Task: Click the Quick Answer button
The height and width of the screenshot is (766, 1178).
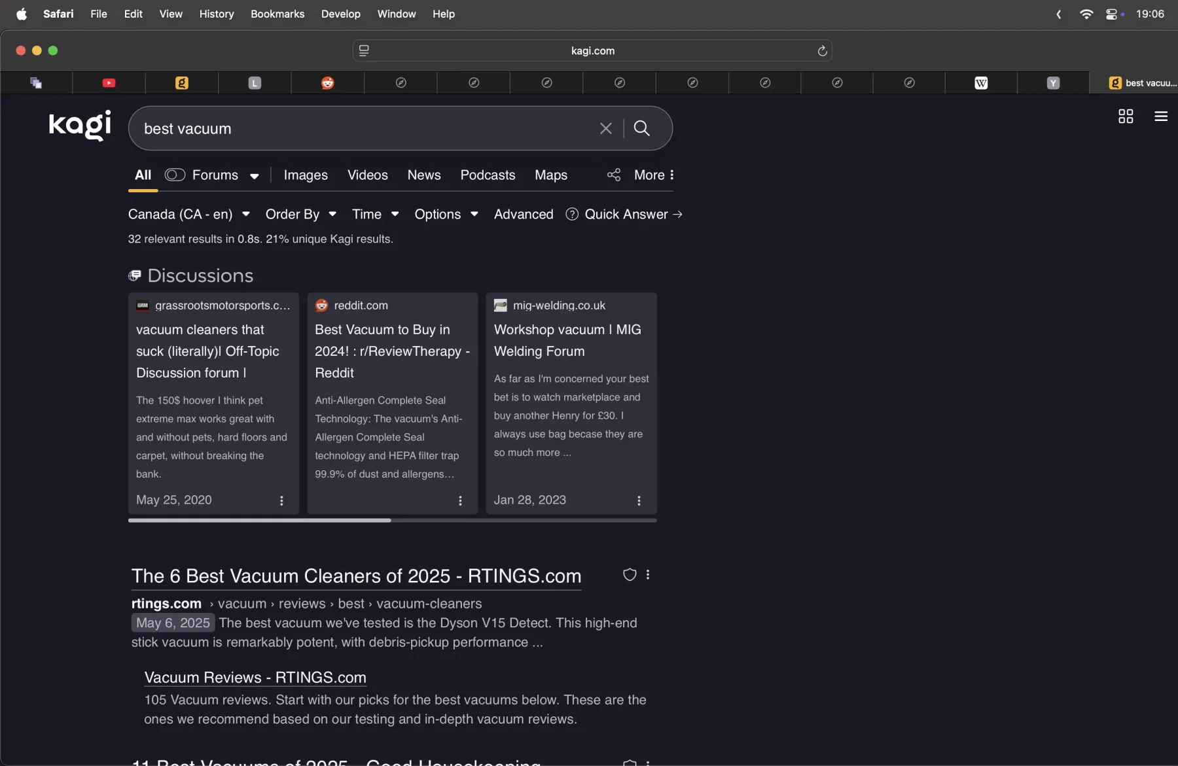Action: (x=624, y=215)
